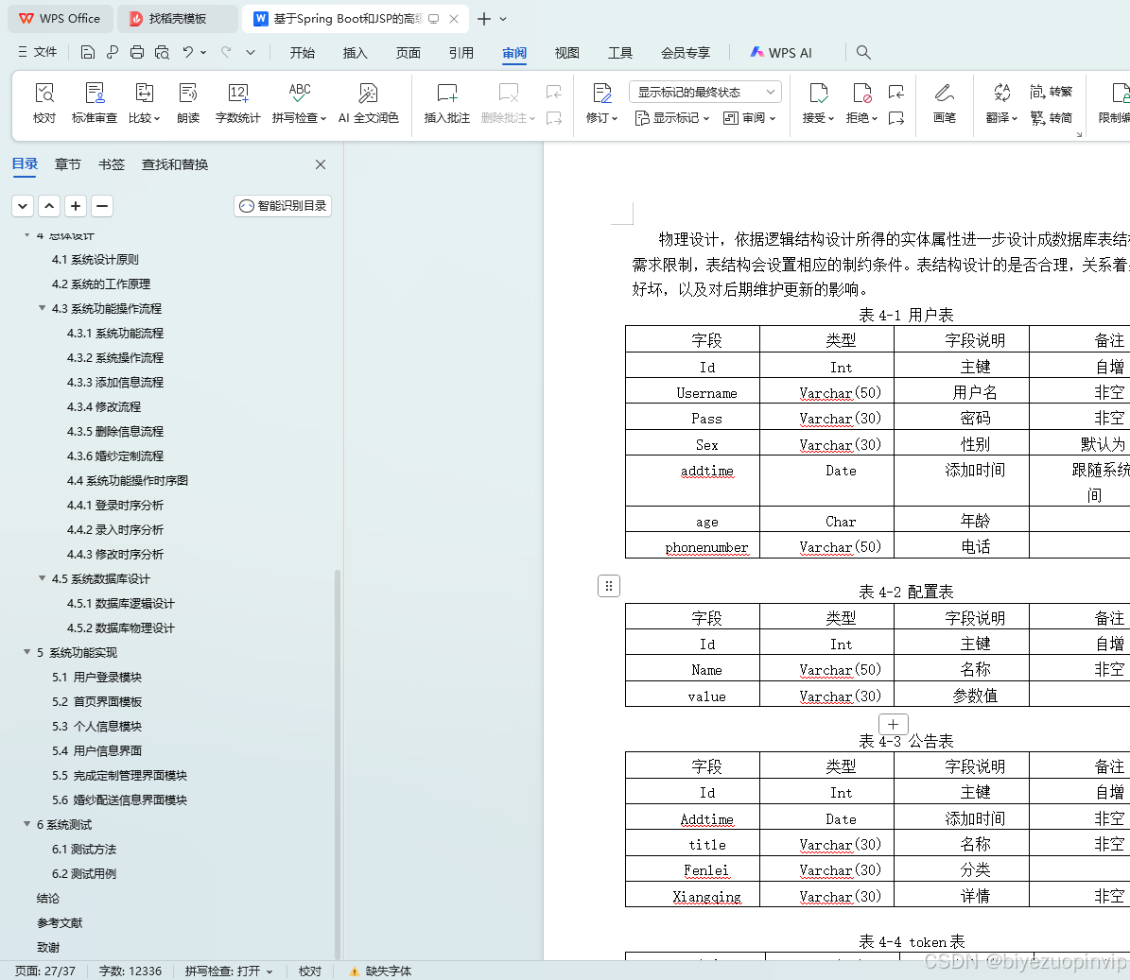
Task: Switch to 引用 ribbon tab
Action: 461,53
